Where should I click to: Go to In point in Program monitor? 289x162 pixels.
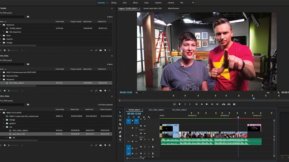(197, 104)
